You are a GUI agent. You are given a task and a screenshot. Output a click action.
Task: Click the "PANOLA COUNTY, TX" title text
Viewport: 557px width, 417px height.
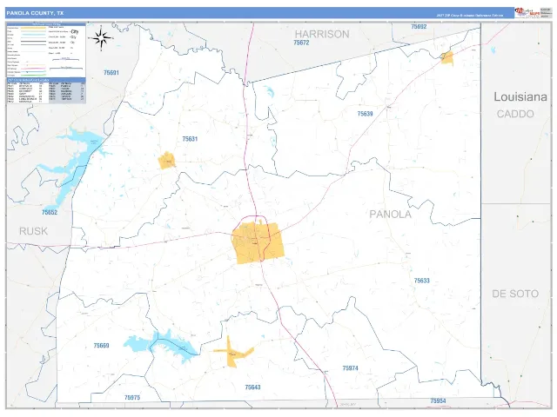[x=35, y=13]
